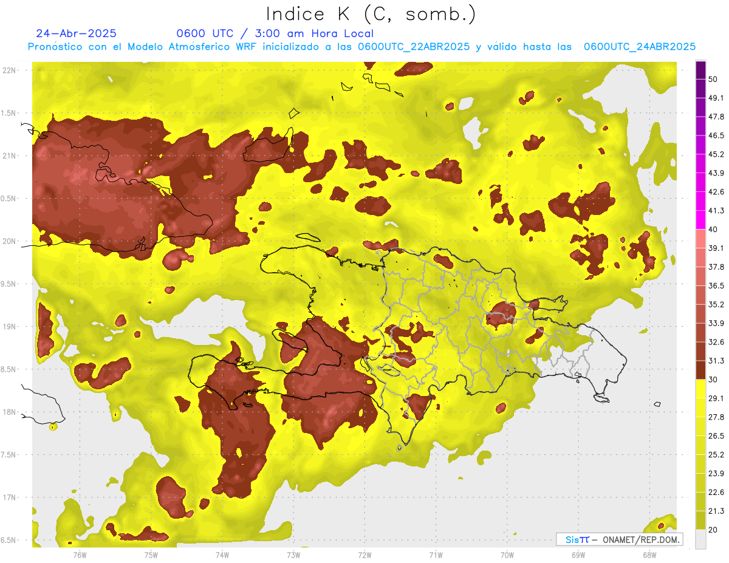Screen dimensions: 729x563
Task: Click the colorbar value 30
Action: [x=713, y=380]
